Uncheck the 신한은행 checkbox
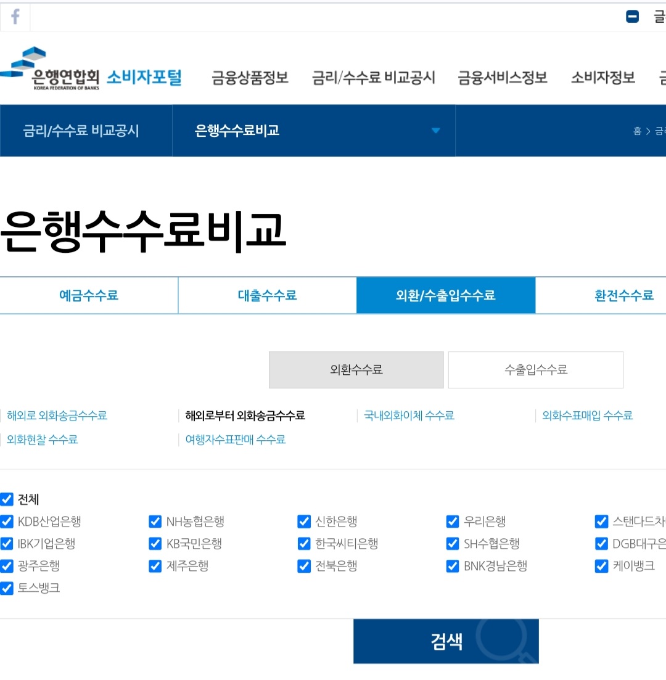Screen dimensions: 666x680 [x=304, y=522]
